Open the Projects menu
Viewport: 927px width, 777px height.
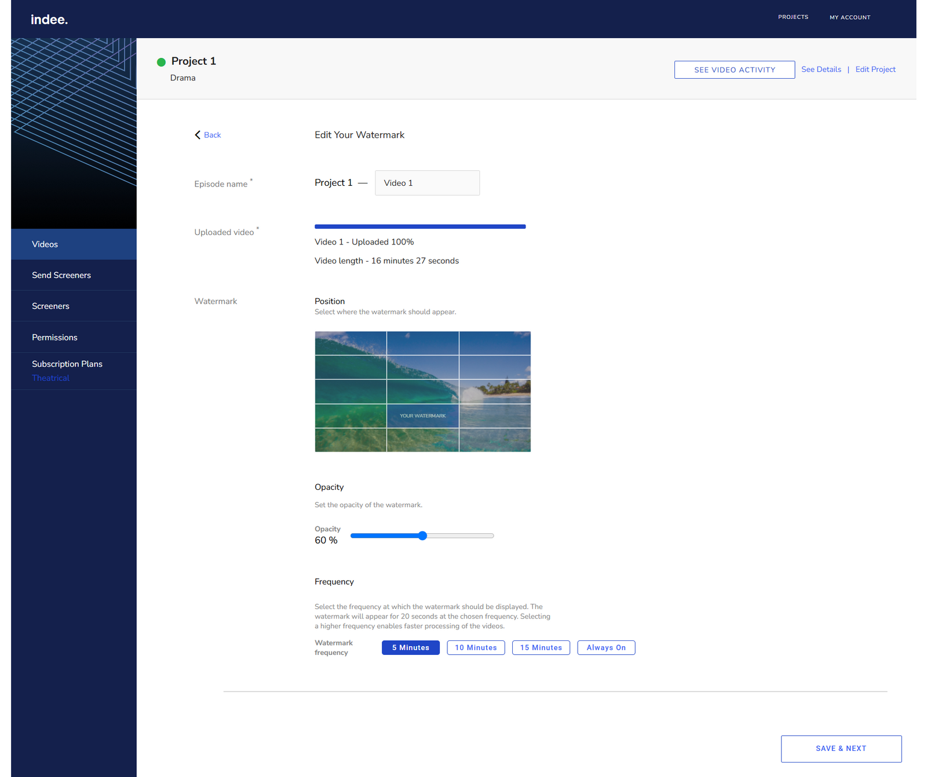point(793,17)
